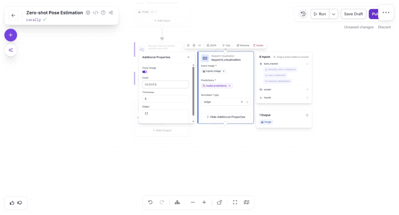The image size is (399, 215).
Task: Collapse the byte_tracker inputs section
Action: [x=307, y=64]
